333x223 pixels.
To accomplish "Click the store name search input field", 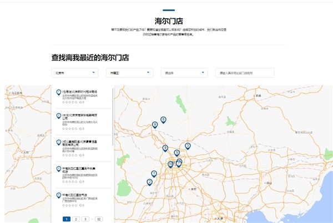I will click(x=245, y=72).
